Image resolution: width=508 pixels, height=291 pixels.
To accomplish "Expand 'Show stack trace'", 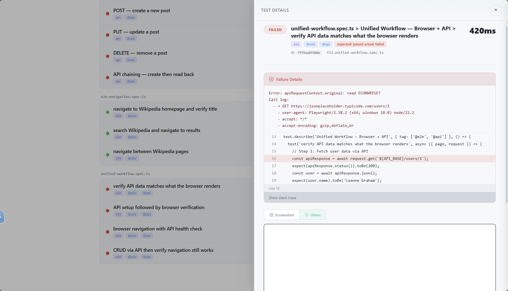I will (x=282, y=198).
